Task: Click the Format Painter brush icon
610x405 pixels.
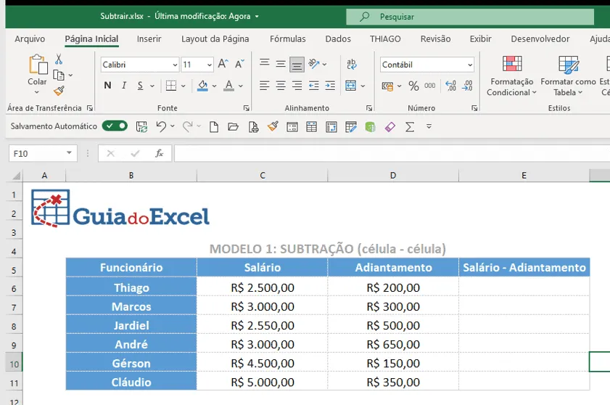Action: point(59,91)
